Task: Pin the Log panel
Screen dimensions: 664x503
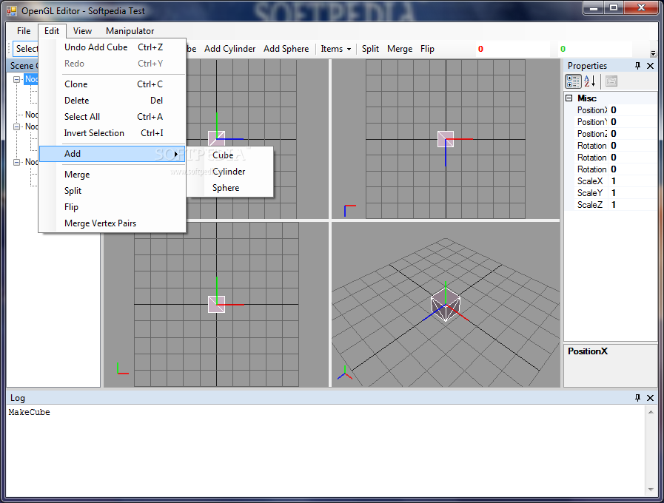Action: pyautogui.click(x=637, y=398)
